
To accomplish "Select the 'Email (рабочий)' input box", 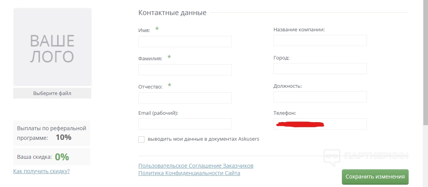I will [185, 124].
